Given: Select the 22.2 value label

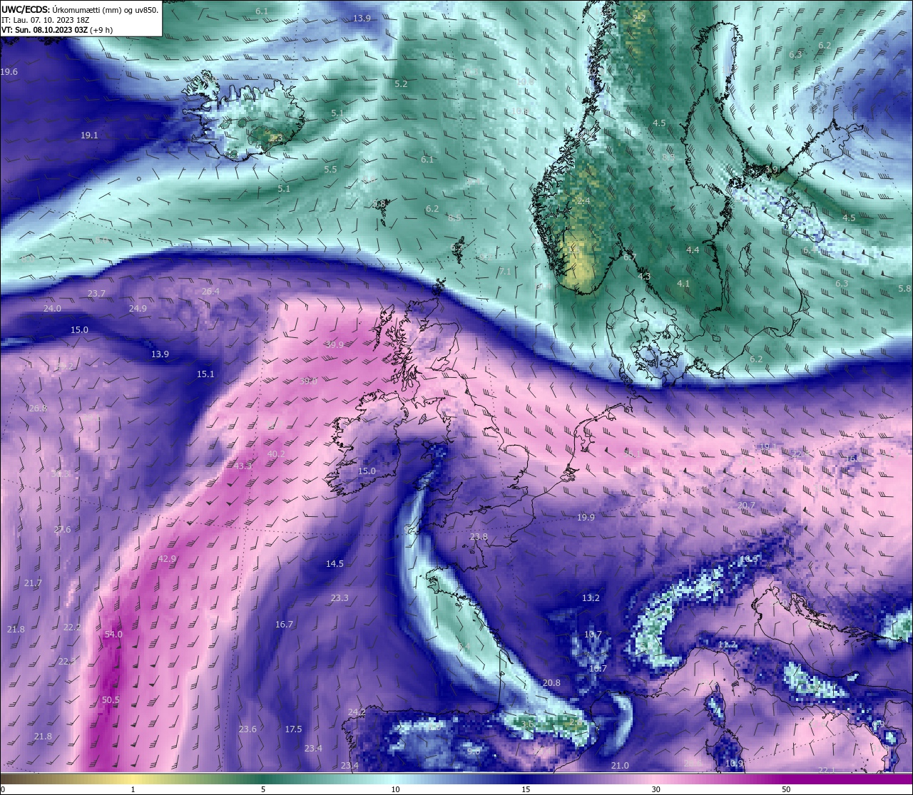Looking at the screenshot, I should 72,627.
